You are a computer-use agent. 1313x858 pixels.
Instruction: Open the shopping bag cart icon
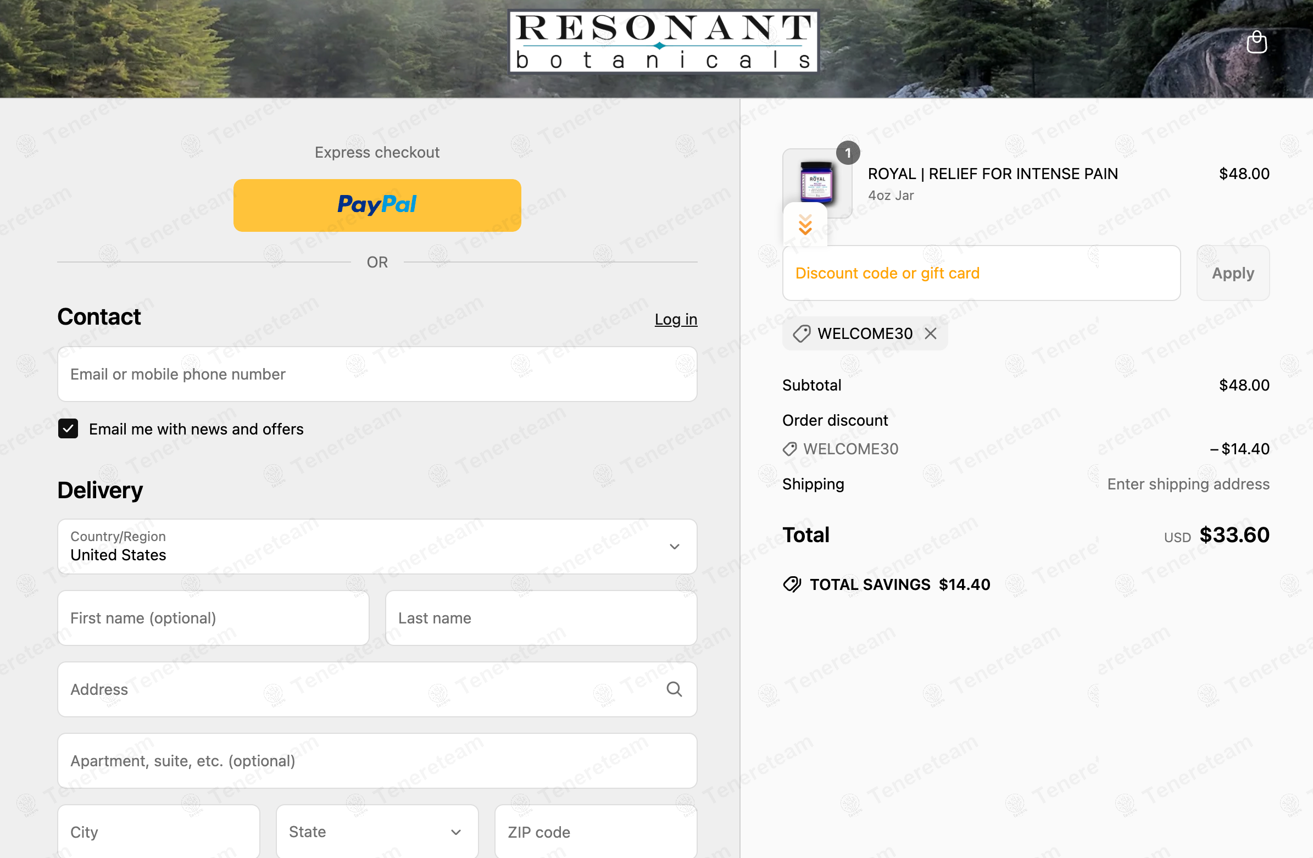1256,42
